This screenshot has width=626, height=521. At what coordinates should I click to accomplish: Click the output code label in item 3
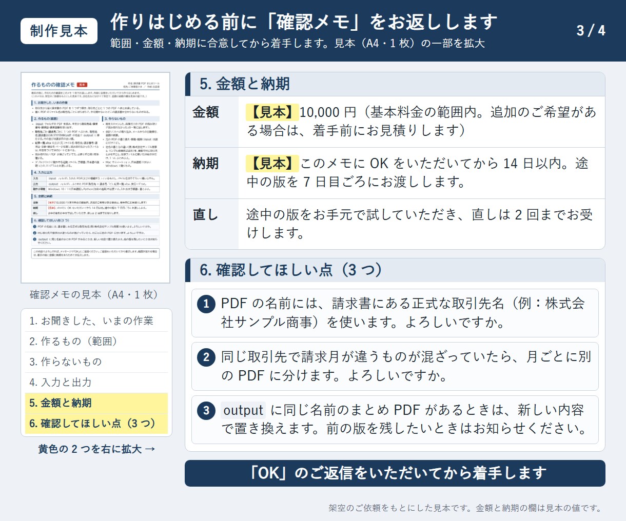tap(243, 411)
